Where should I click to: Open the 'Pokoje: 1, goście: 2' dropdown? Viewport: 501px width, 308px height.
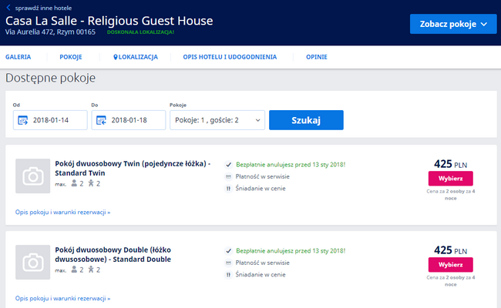[x=217, y=120]
